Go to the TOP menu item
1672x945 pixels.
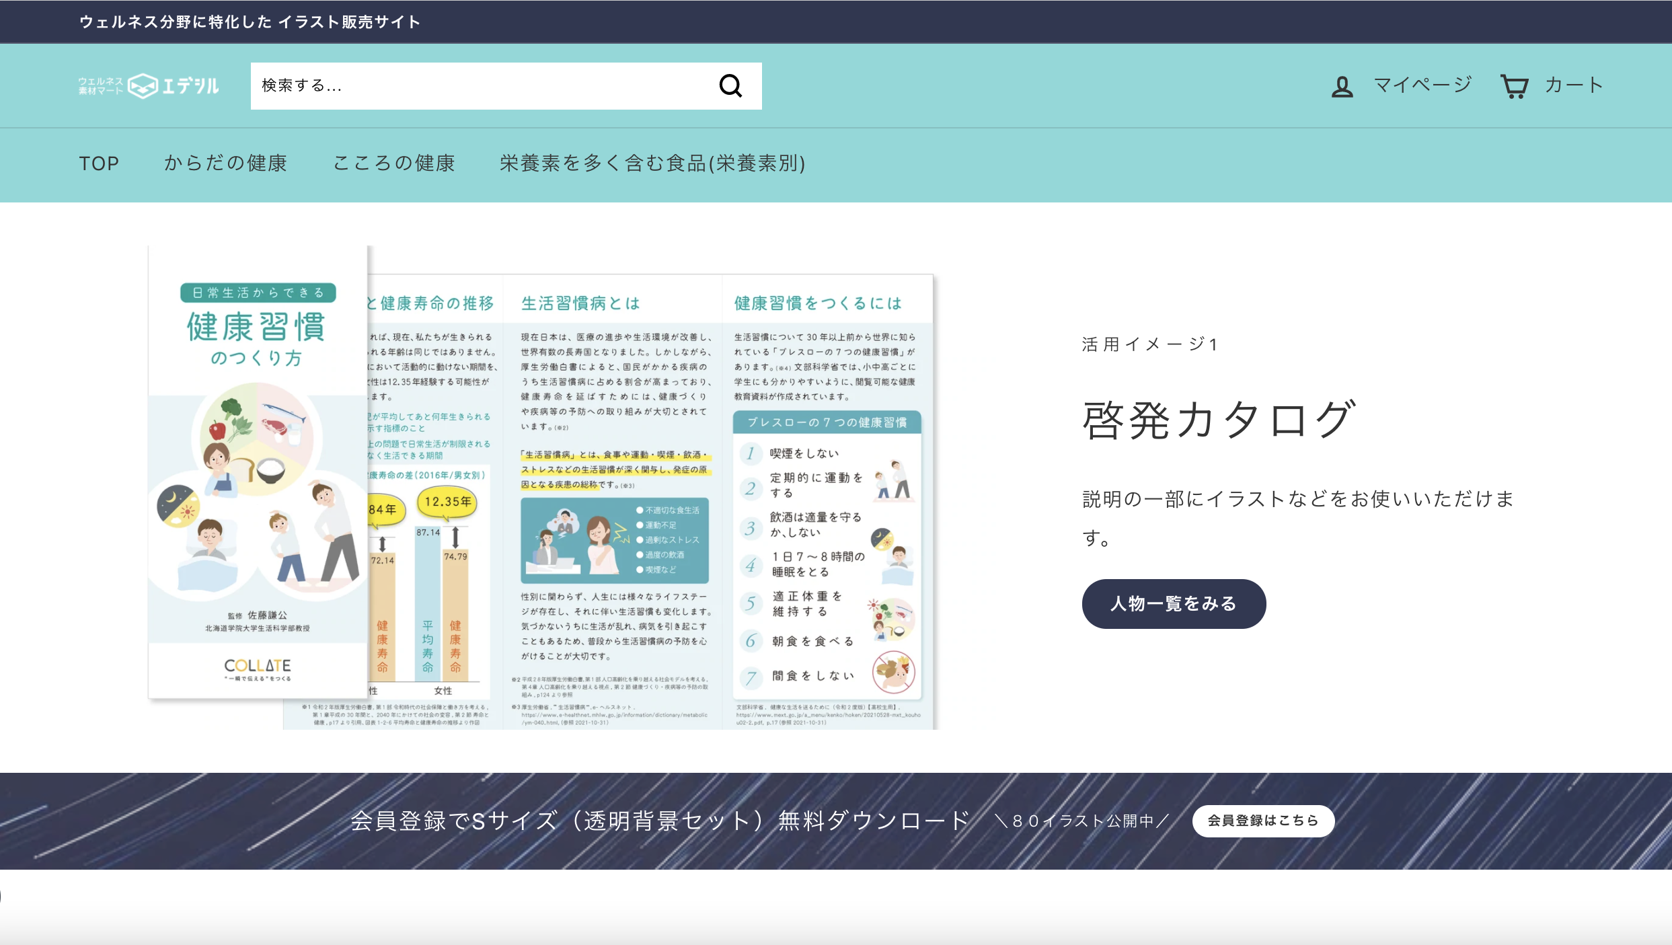coord(99,163)
